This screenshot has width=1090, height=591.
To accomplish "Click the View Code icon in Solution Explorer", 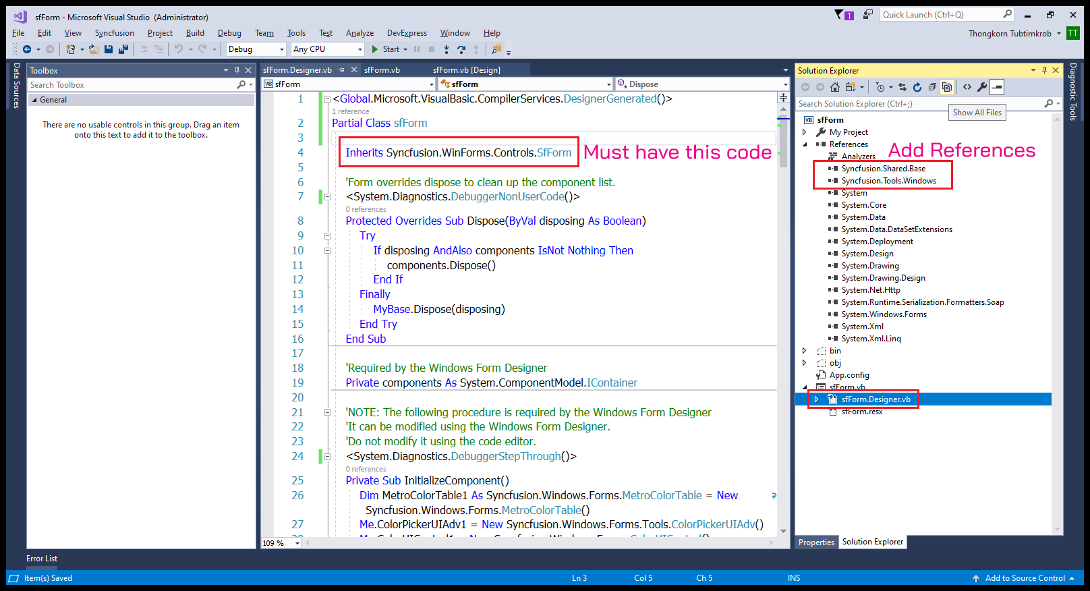I will (x=967, y=87).
